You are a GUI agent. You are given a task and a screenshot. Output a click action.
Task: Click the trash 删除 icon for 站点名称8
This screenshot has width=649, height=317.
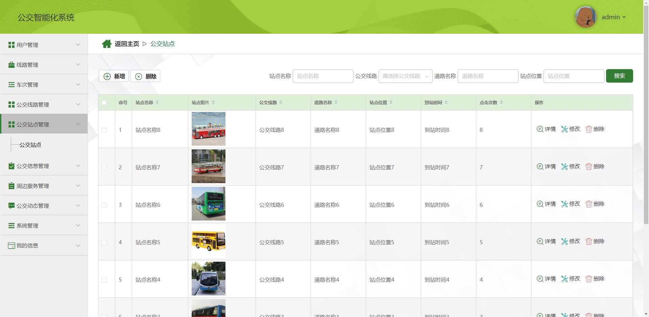[589, 129]
